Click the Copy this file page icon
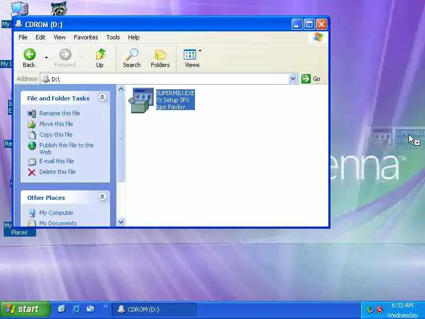The width and height of the screenshot is (425, 319). (x=32, y=135)
